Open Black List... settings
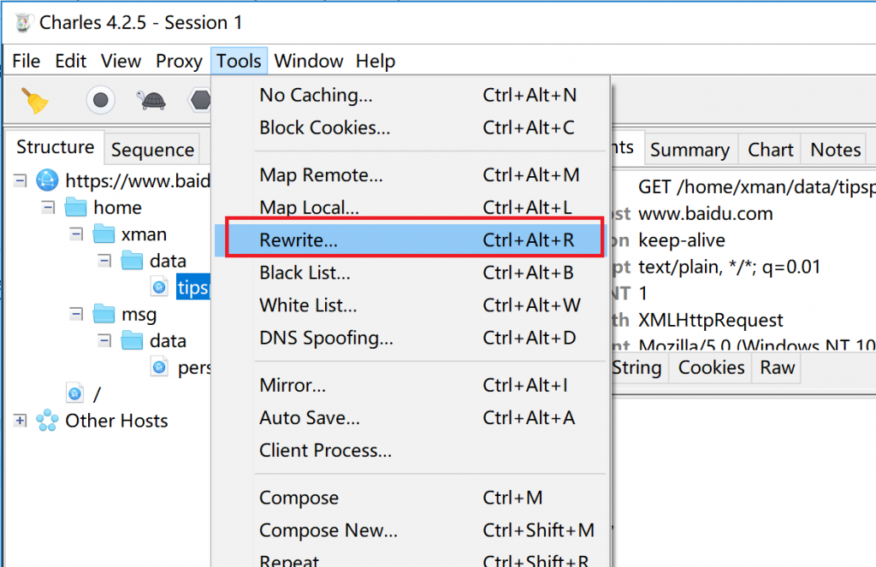 pos(412,273)
